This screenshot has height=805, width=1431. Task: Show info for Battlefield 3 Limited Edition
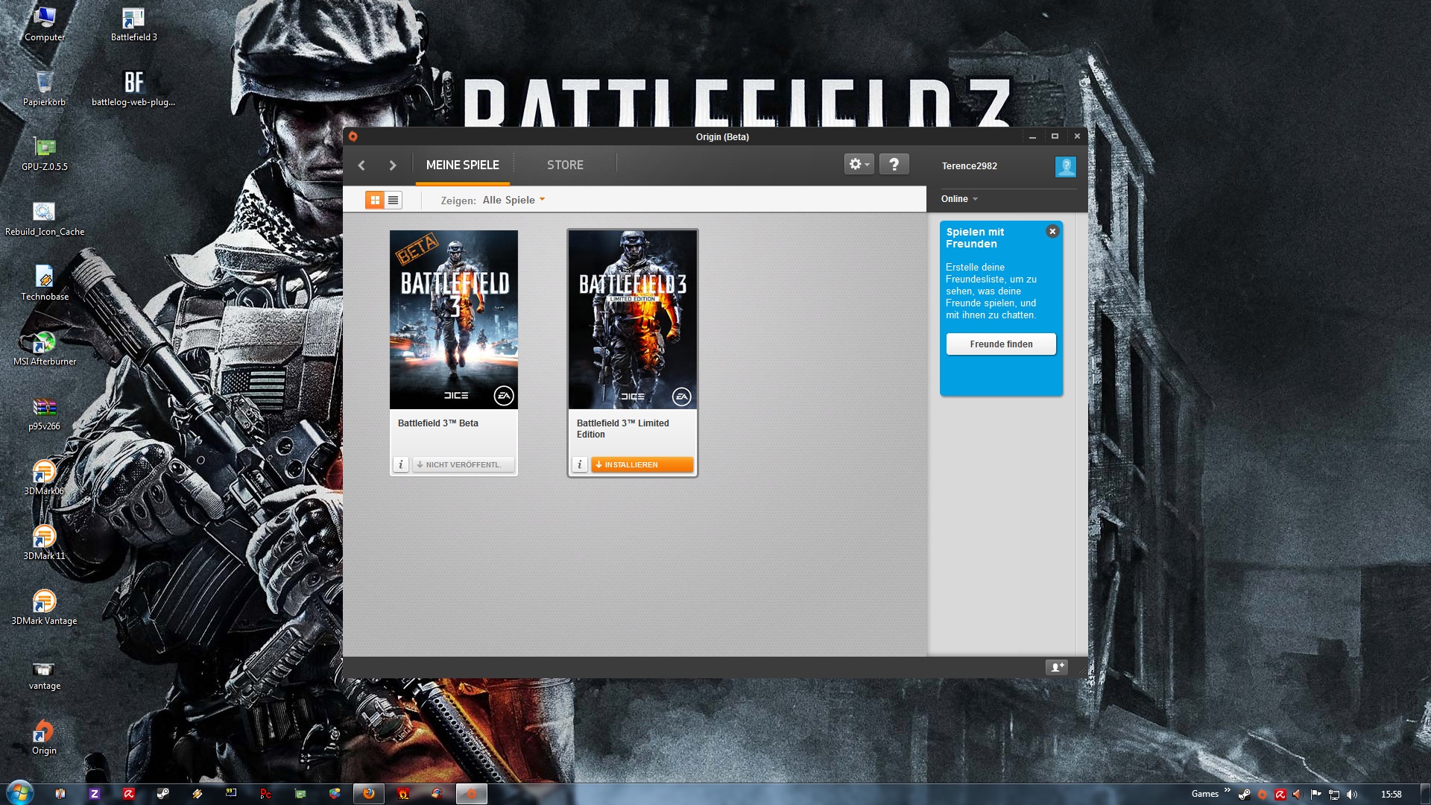(x=580, y=464)
